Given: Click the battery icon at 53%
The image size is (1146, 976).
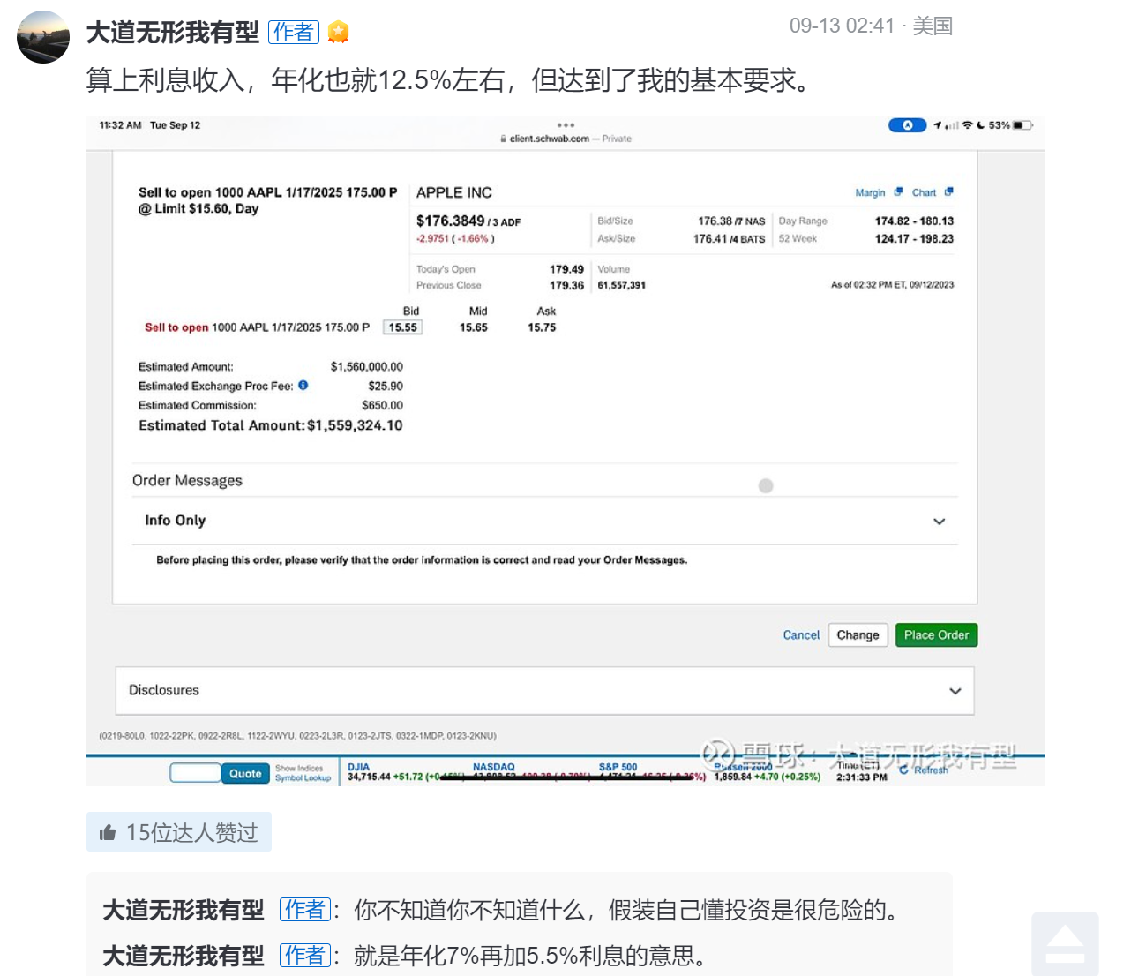Looking at the screenshot, I should (1022, 125).
